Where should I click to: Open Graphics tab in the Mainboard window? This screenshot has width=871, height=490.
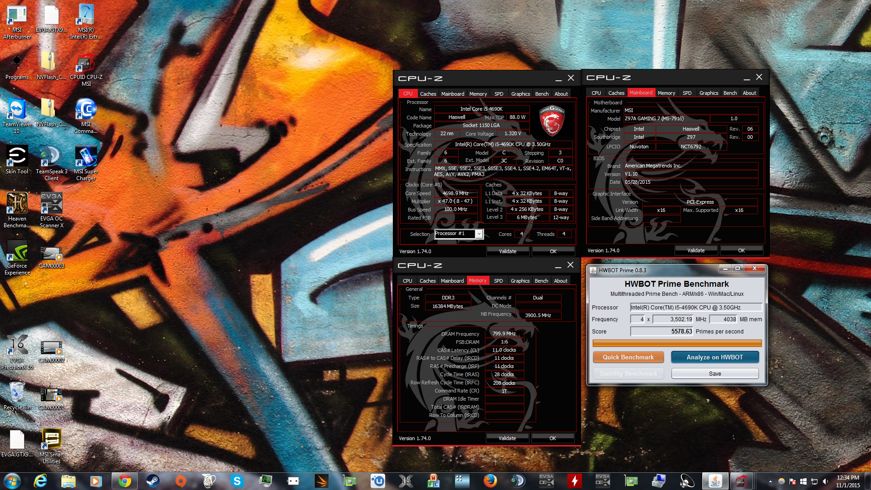pos(709,93)
